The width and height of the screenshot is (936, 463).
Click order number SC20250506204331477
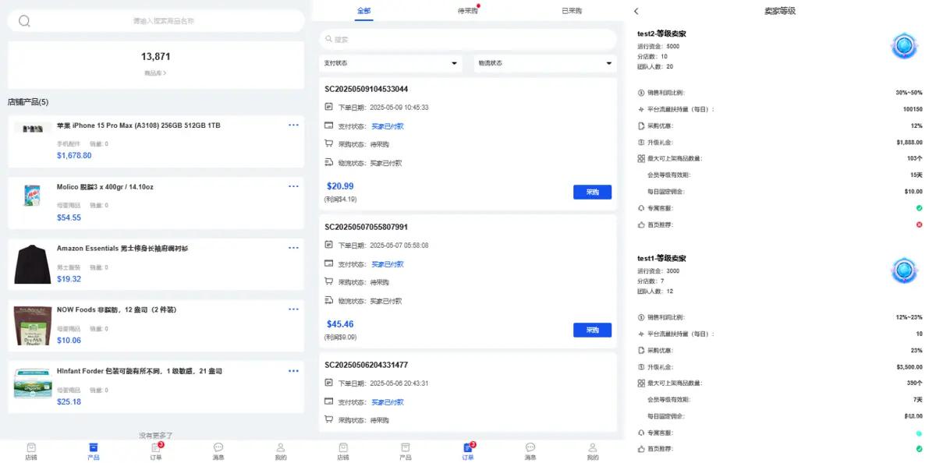[367, 365]
